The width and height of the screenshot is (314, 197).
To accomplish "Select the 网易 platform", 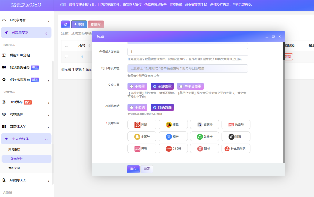I will tap(142, 124).
